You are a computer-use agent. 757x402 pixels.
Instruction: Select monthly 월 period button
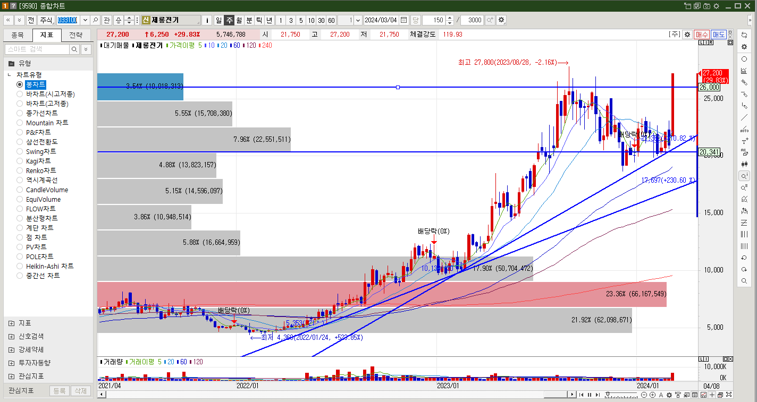tap(239, 20)
